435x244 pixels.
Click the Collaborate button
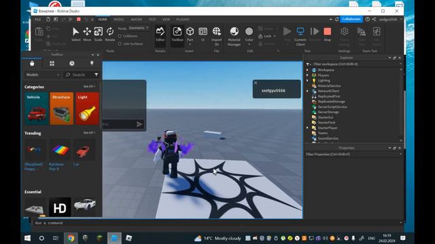(x=351, y=19)
